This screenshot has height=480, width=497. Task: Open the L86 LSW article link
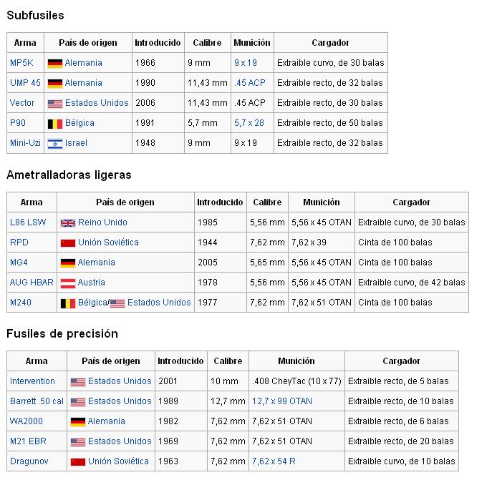tap(28, 222)
